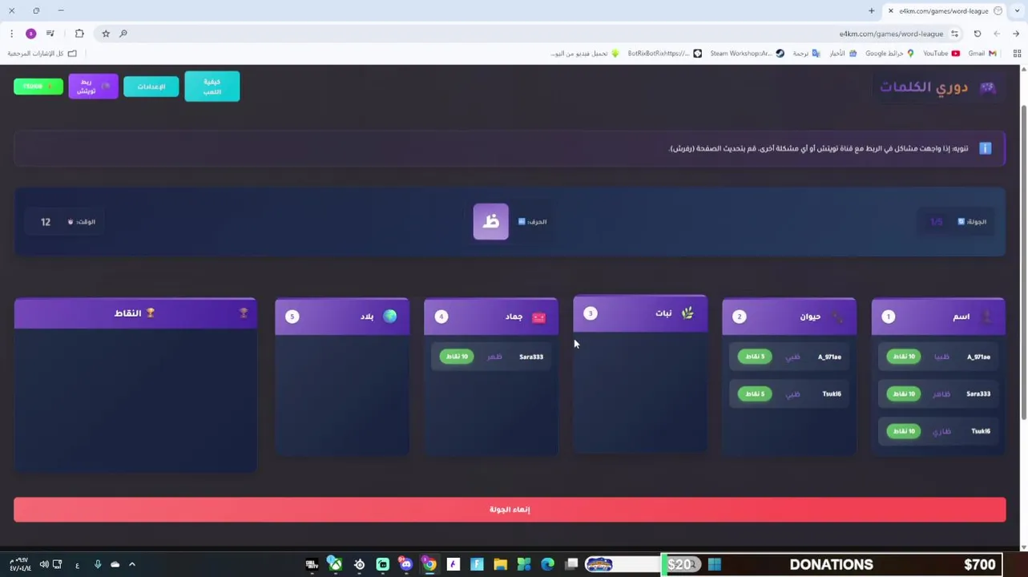
Task: Click the right-pointing navigation arrow
Action: click(x=1016, y=34)
